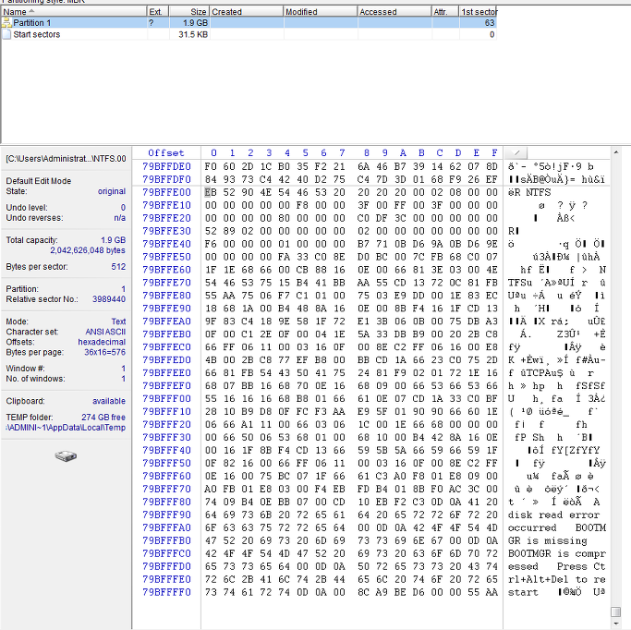Image resolution: width=631 pixels, height=630 pixels.
Task: Click hex column header F
Action: (x=494, y=152)
